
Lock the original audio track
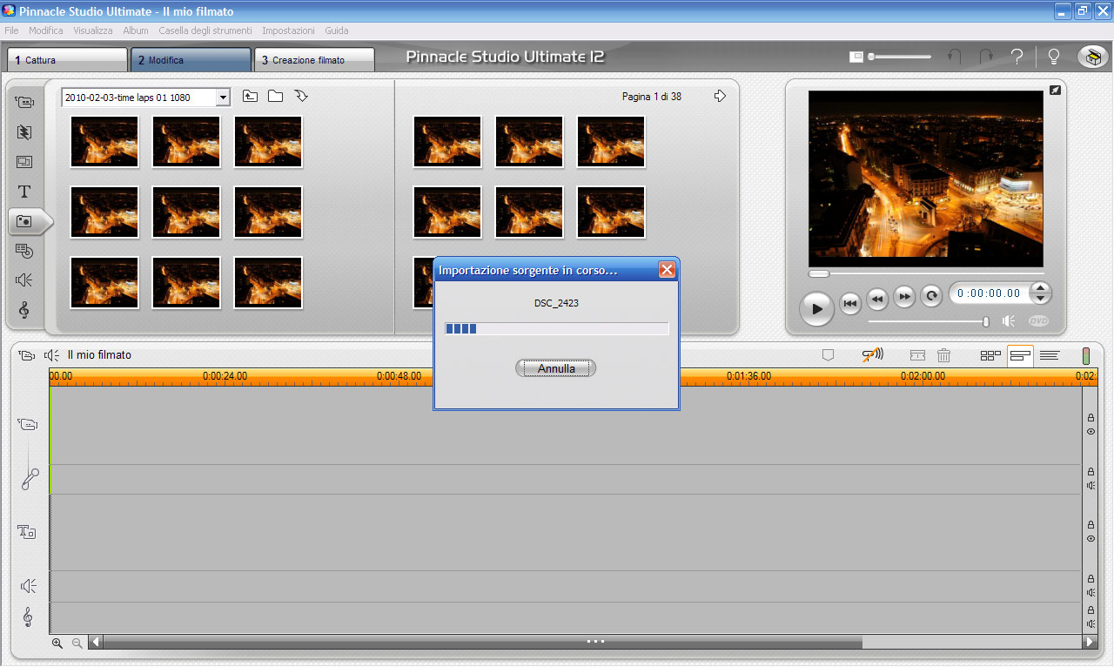tap(1091, 472)
